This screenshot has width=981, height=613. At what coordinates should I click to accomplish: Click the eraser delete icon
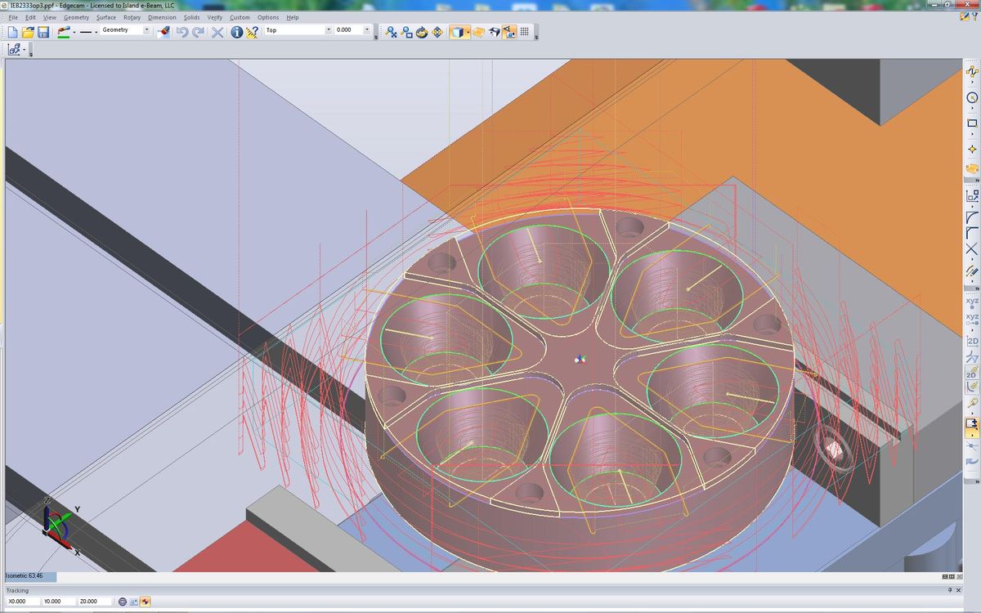[x=163, y=32]
